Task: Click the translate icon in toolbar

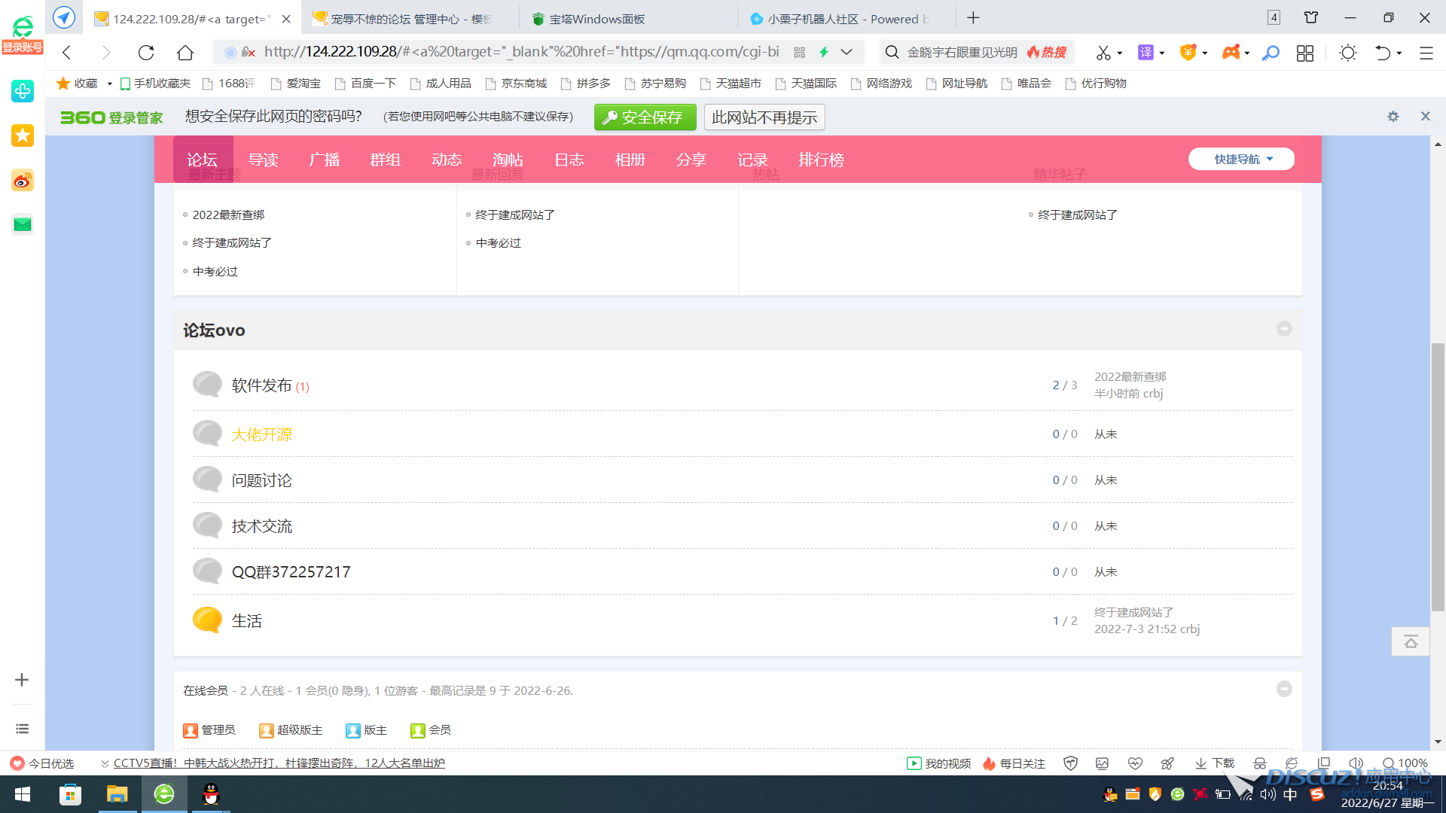Action: pos(1146,52)
